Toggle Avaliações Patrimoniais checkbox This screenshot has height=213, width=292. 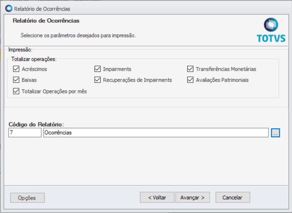pos(190,80)
